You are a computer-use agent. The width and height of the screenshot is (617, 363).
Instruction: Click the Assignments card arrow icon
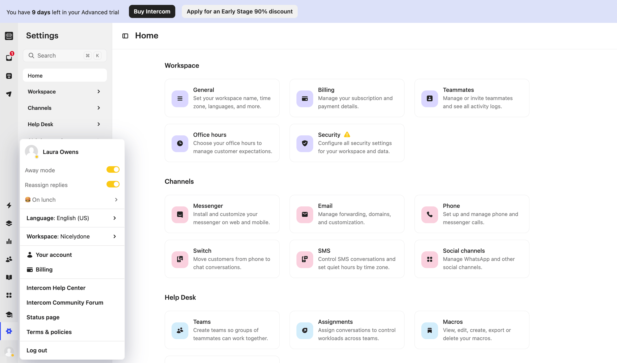pos(305,330)
